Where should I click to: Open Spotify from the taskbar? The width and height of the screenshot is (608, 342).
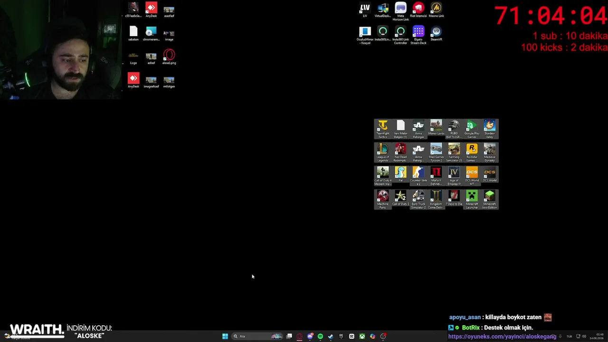pyautogui.click(x=320, y=336)
